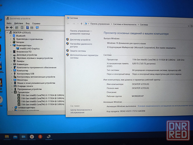Expand the Дисковые устройства node
This screenshot has height=145, width=193.
[x=11, y=55]
